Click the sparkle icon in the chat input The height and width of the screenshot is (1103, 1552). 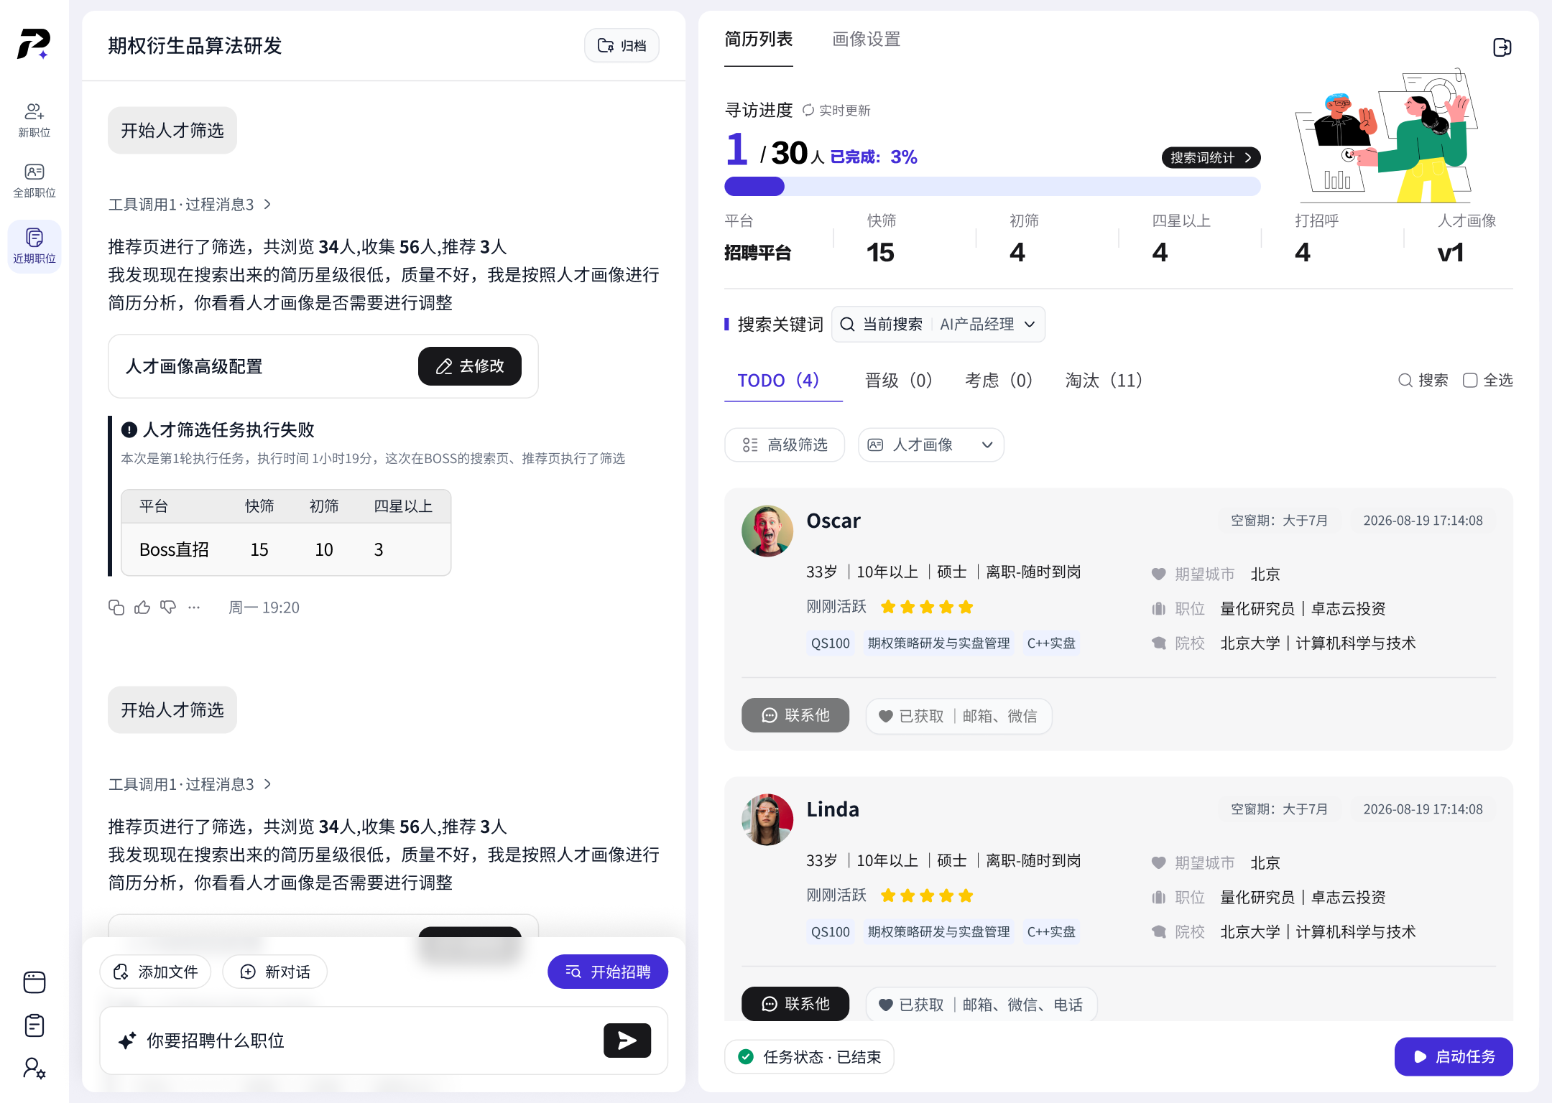tap(127, 1041)
